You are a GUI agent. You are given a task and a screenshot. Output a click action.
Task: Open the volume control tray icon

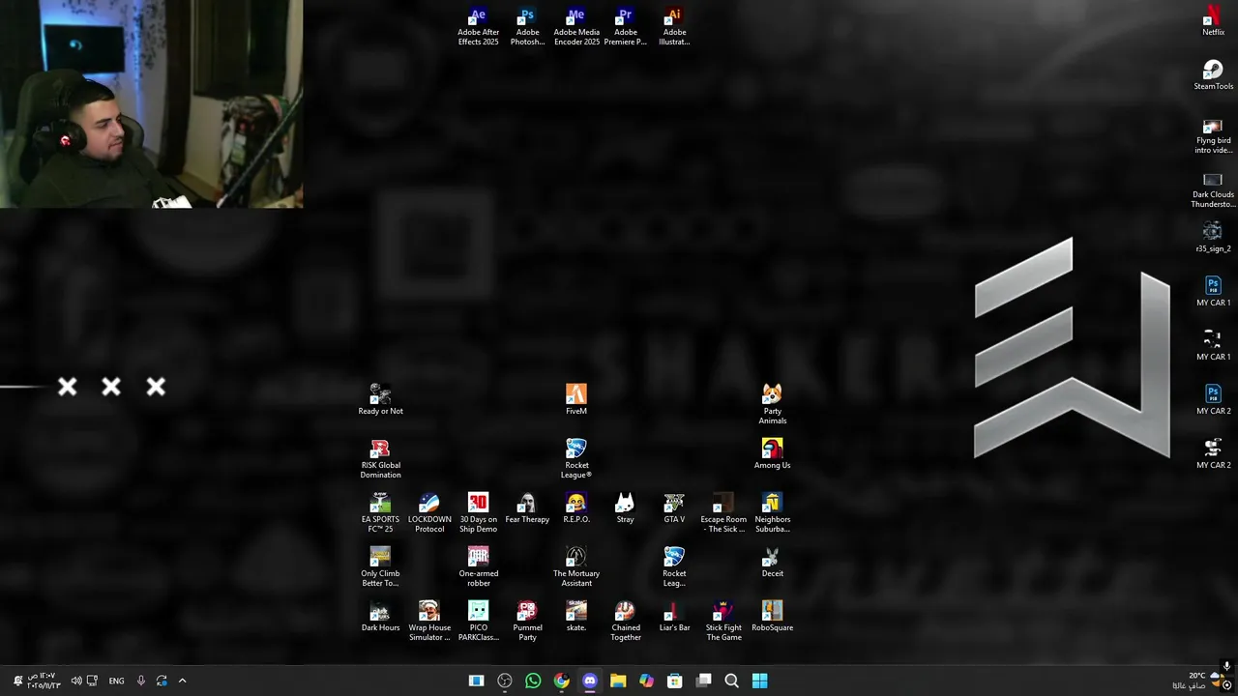(75, 681)
